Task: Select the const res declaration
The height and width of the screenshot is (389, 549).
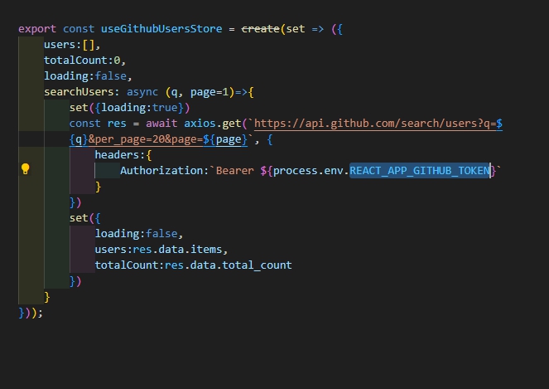Action: [98, 123]
